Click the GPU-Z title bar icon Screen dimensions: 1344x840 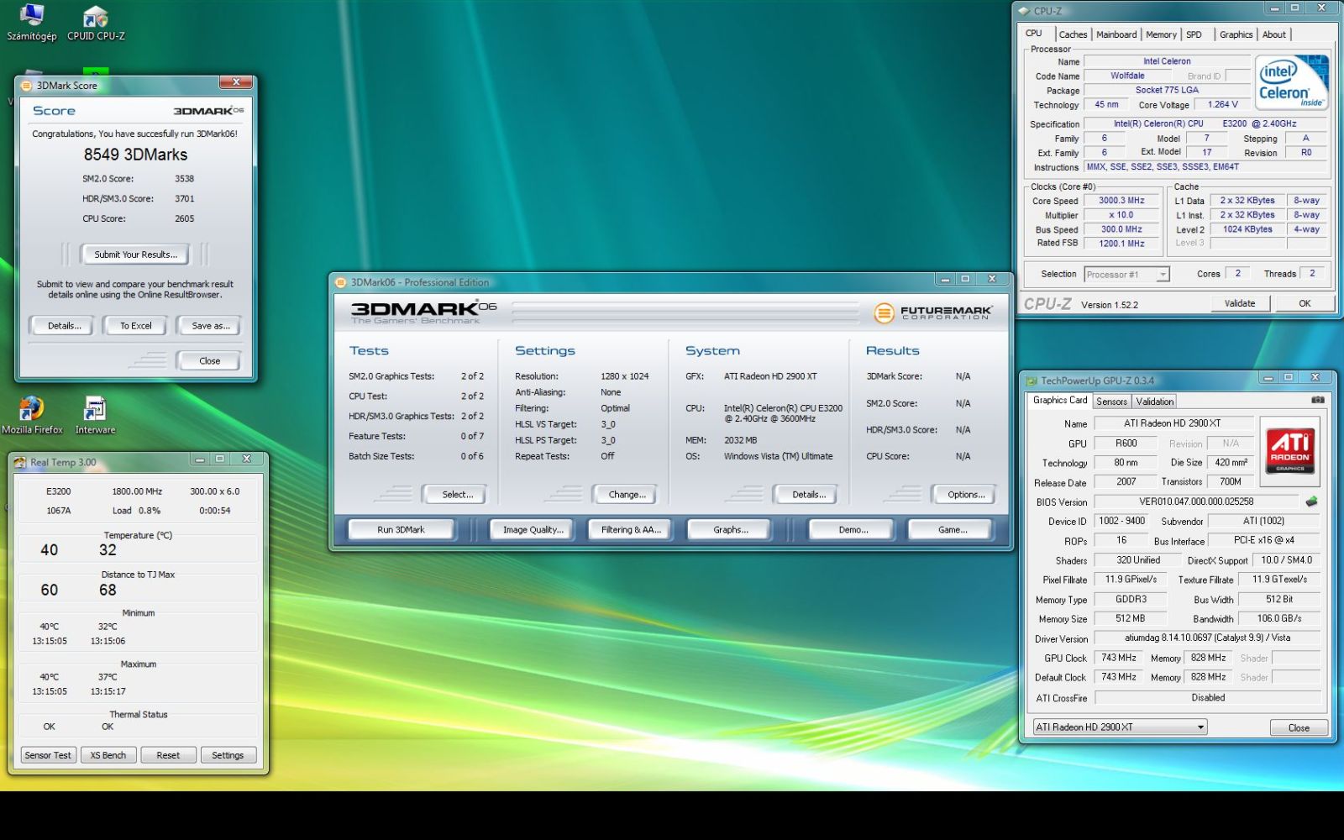click(1032, 381)
